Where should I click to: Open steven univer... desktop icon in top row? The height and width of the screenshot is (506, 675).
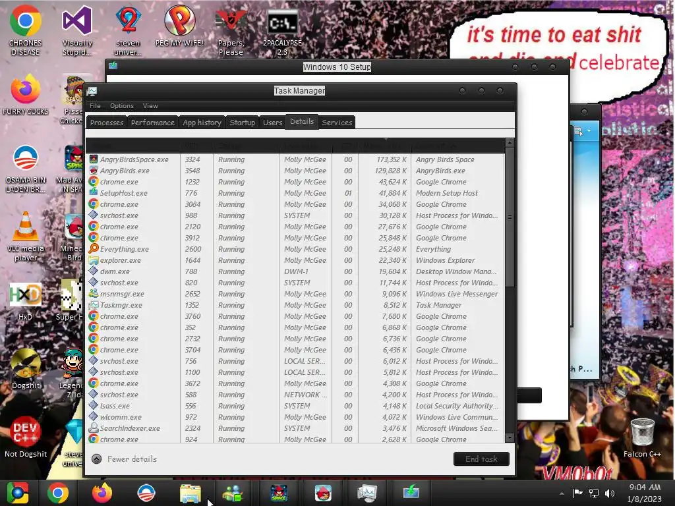(x=128, y=30)
